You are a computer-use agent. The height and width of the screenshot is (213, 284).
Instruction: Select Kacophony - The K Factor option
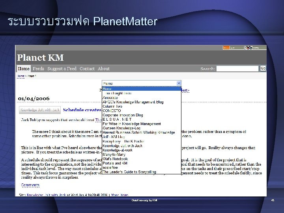[142, 141]
